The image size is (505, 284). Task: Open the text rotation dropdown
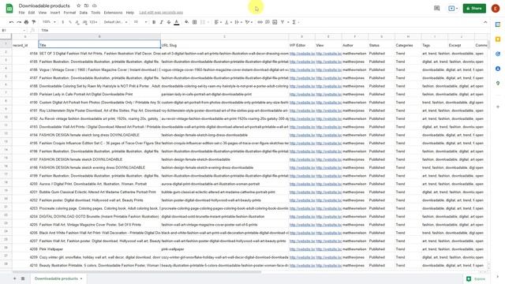(249, 22)
